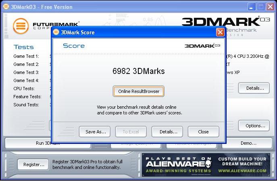Click the Game Test 3 label
This screenshot has width=277, height=194.
click(26, 72)
